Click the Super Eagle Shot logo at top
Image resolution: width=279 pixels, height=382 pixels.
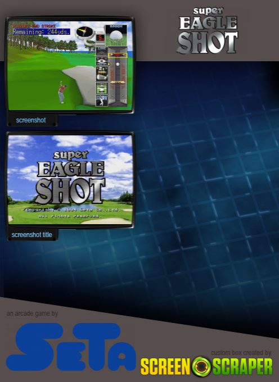coord(208,30)
